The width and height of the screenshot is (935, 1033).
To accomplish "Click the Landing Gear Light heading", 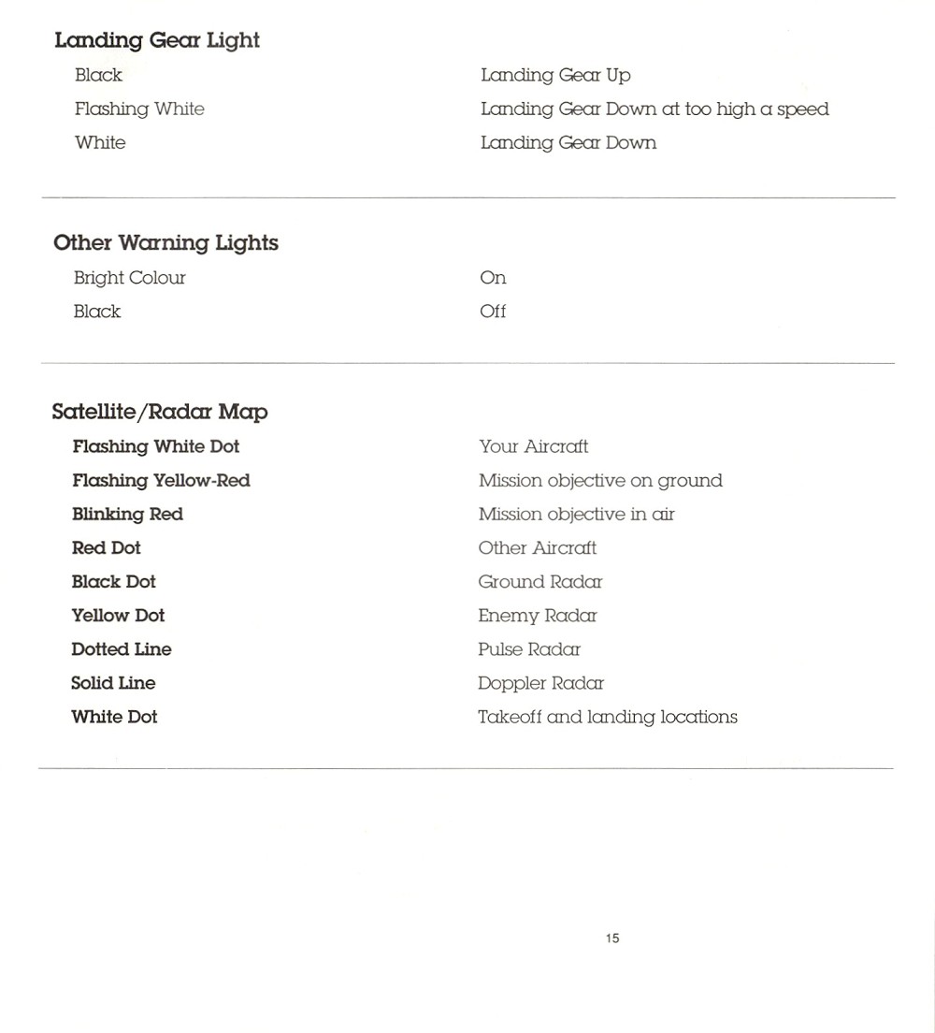I will tap(157, 41).
